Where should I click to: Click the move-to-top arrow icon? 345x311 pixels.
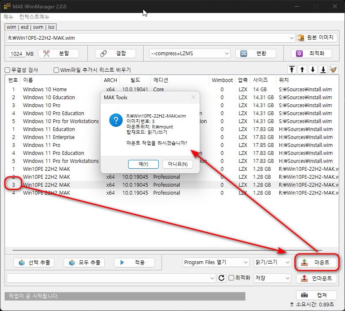click(292, 70)
